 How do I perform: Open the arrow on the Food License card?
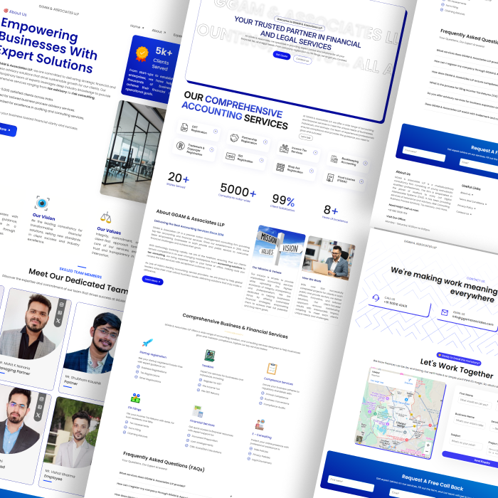(x=361, y=181)
